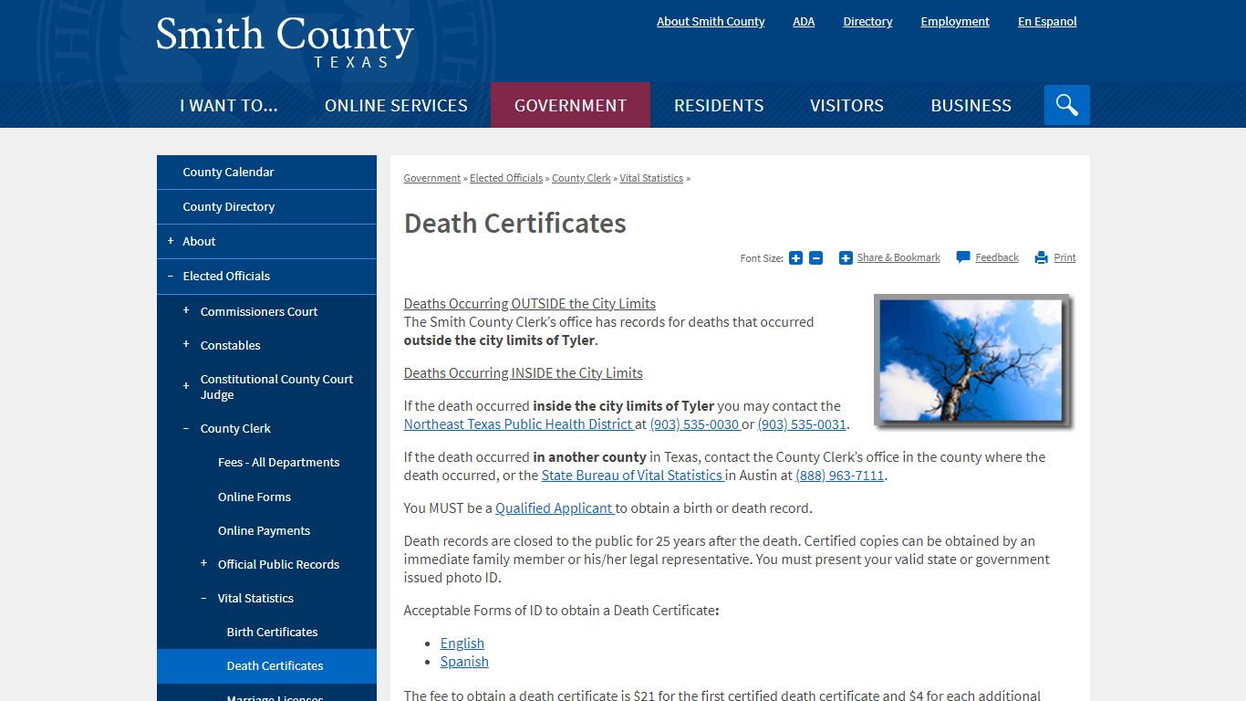Open Share & Bookmark link text
1246x701 pixels.
898,257
